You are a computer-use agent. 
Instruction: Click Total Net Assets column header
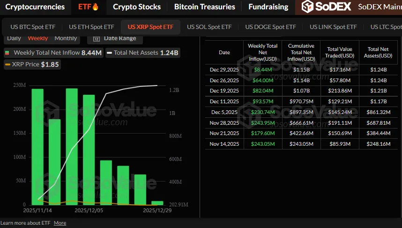pyautogui.click(x=378, y=52)
